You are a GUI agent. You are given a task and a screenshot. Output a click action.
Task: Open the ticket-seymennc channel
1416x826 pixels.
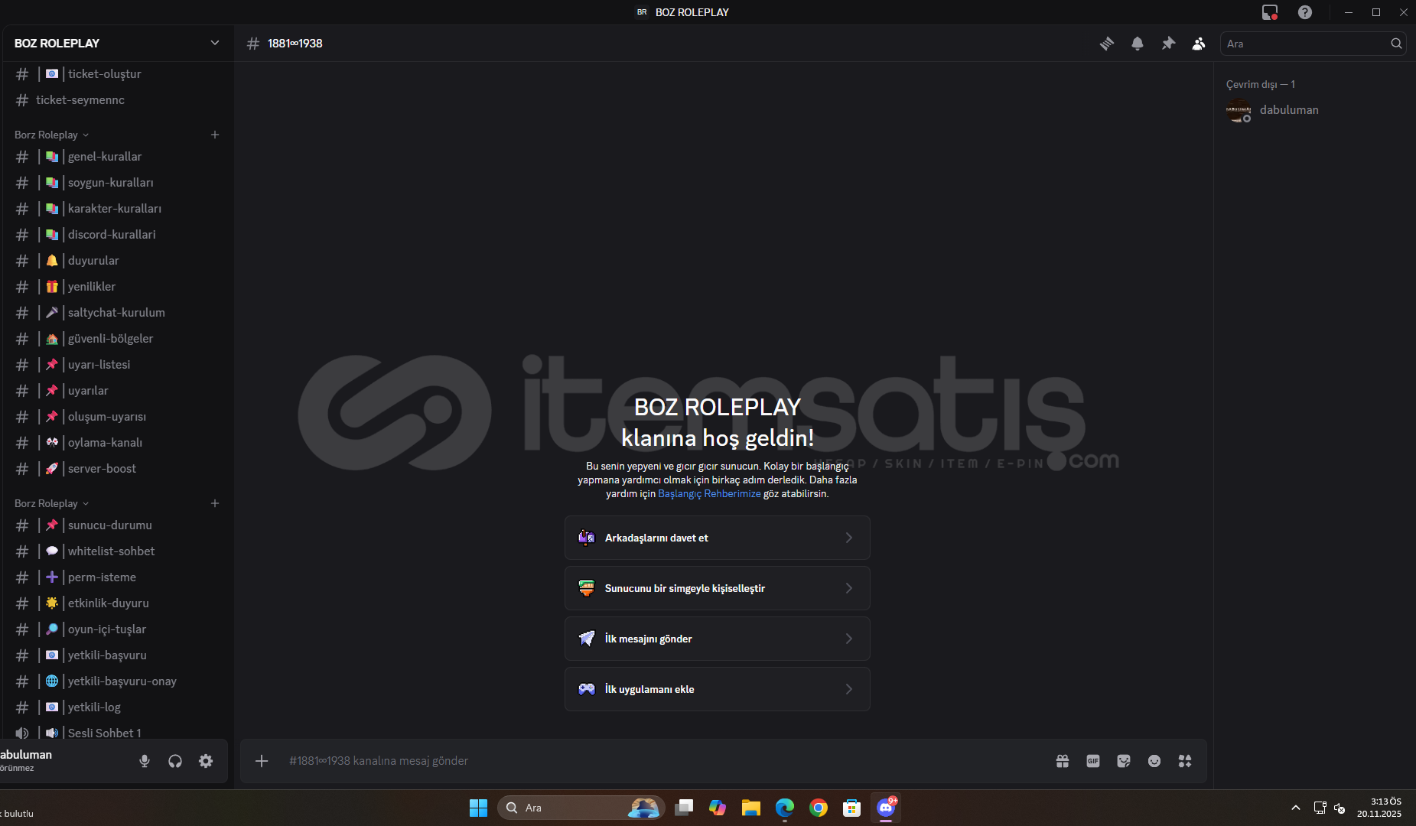click(116, 100)
